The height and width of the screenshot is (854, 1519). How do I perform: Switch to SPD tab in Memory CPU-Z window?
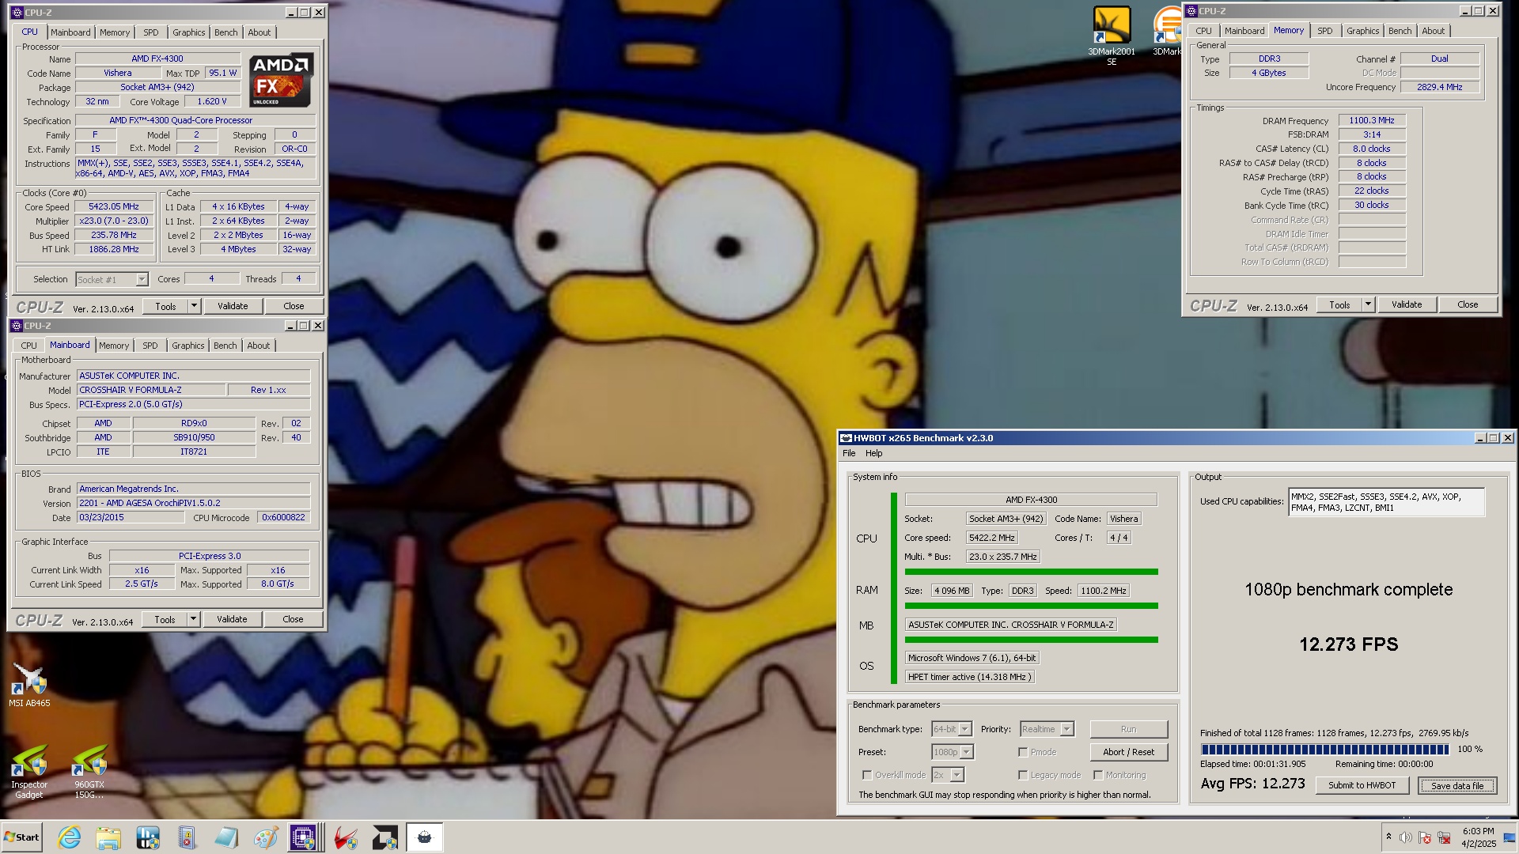1325,31
